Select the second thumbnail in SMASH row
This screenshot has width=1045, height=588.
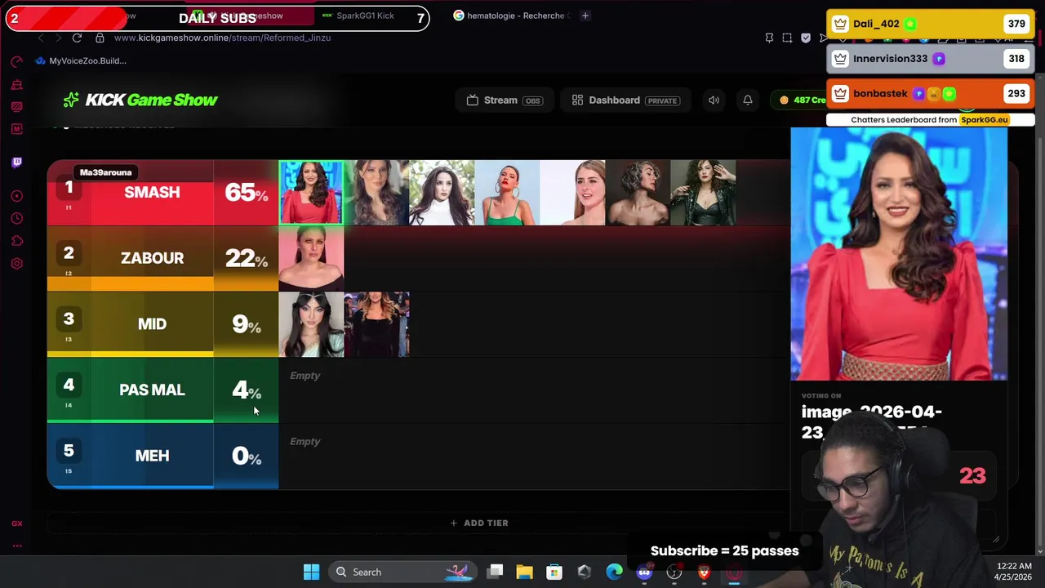[x=376, y=193]
